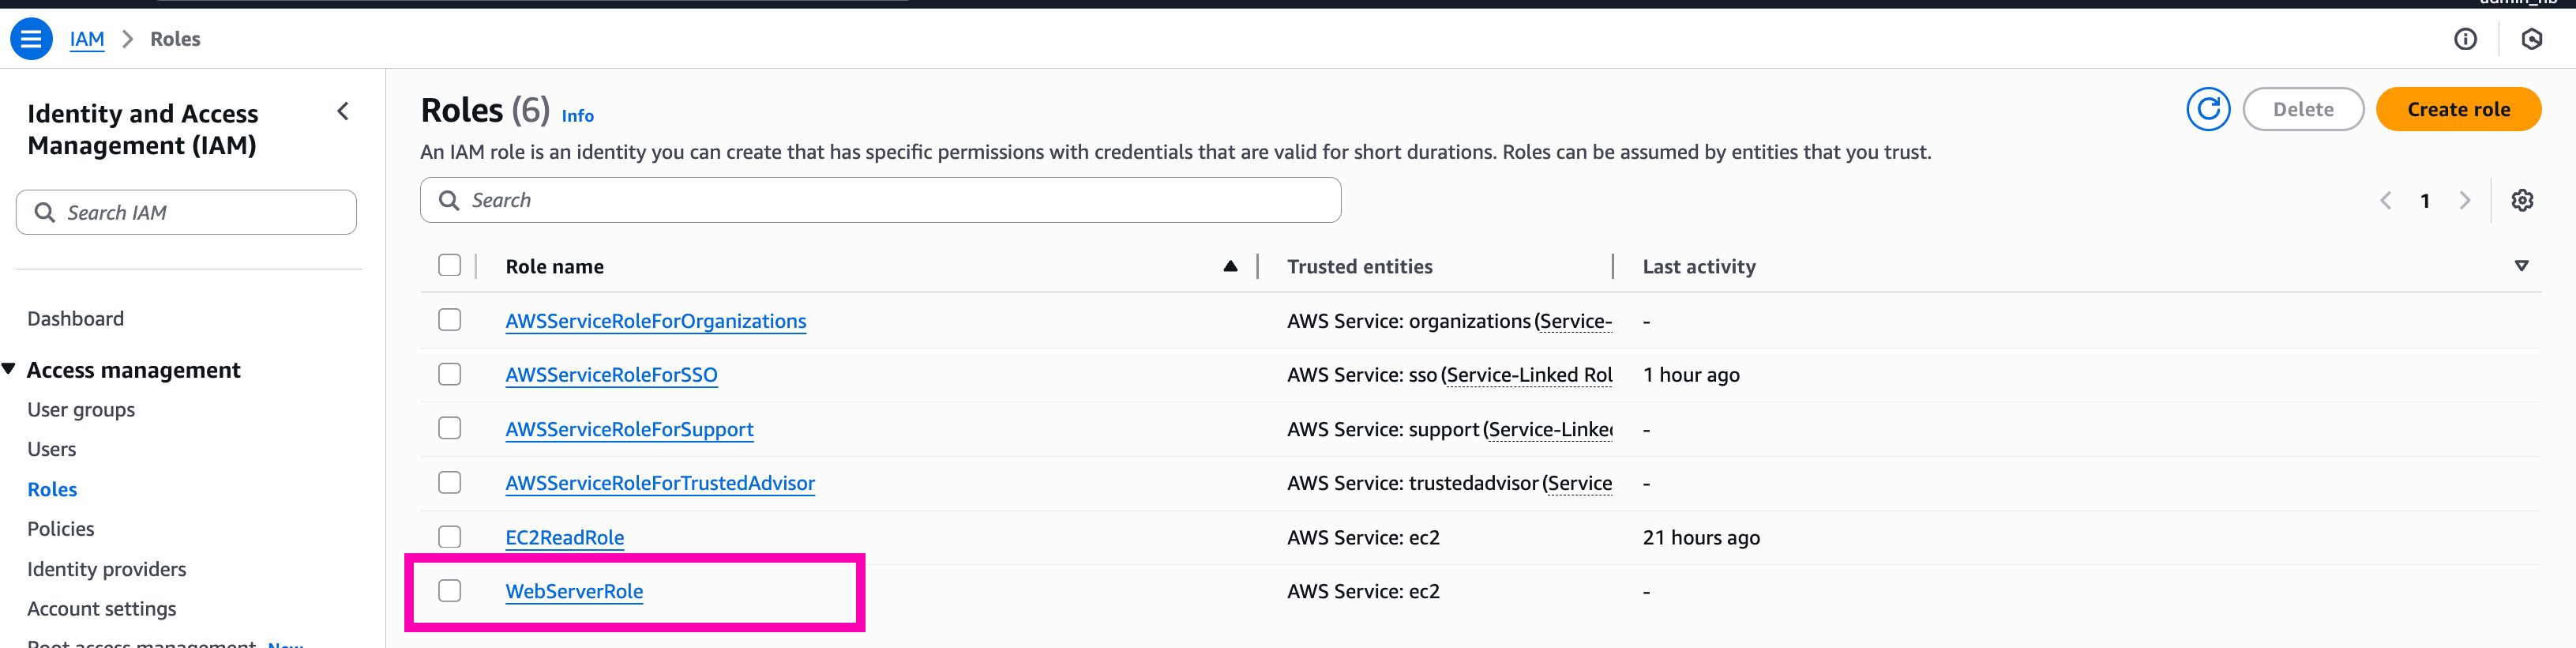Screen dimensions: 2576x648
Task: Click the info circle icon in header
Action: [2465, 39]
